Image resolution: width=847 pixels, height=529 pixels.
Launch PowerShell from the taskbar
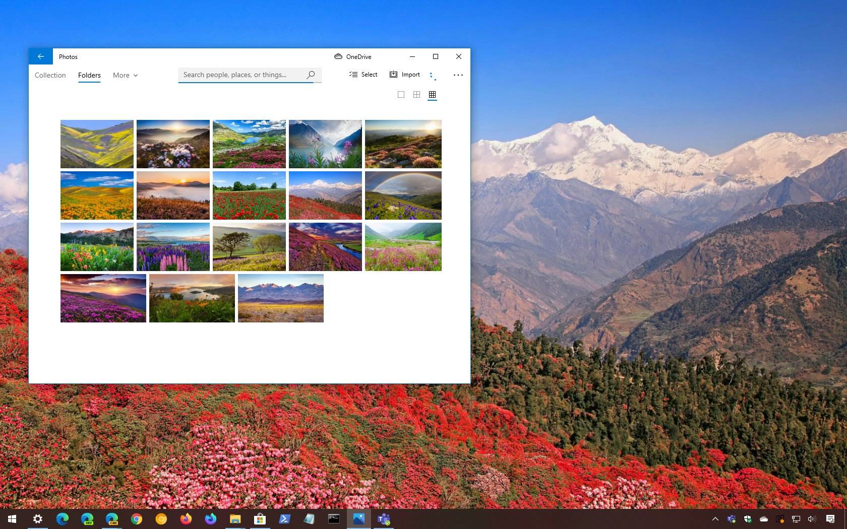(x=284, y=519)
